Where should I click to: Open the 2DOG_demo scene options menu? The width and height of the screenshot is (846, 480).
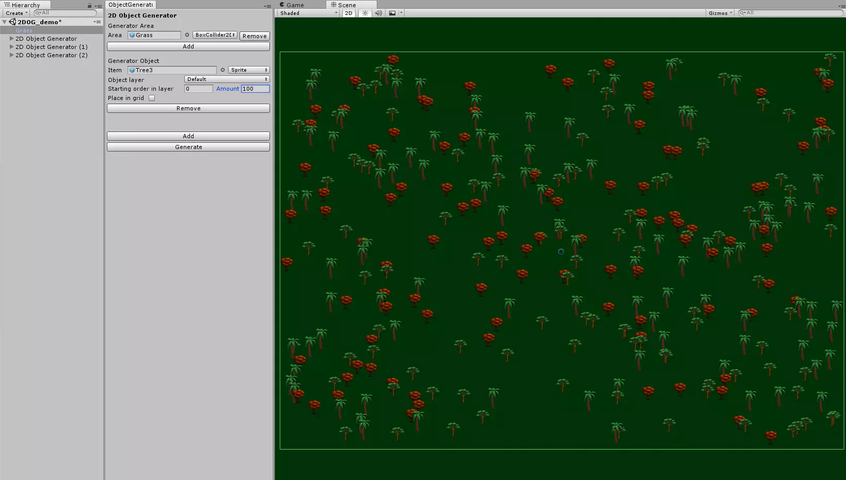click(97, 22)
